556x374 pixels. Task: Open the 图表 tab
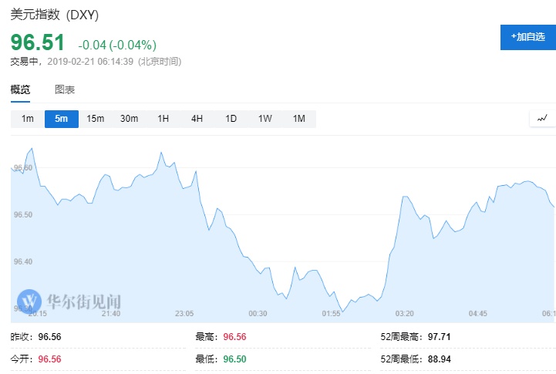click(65, 89)
